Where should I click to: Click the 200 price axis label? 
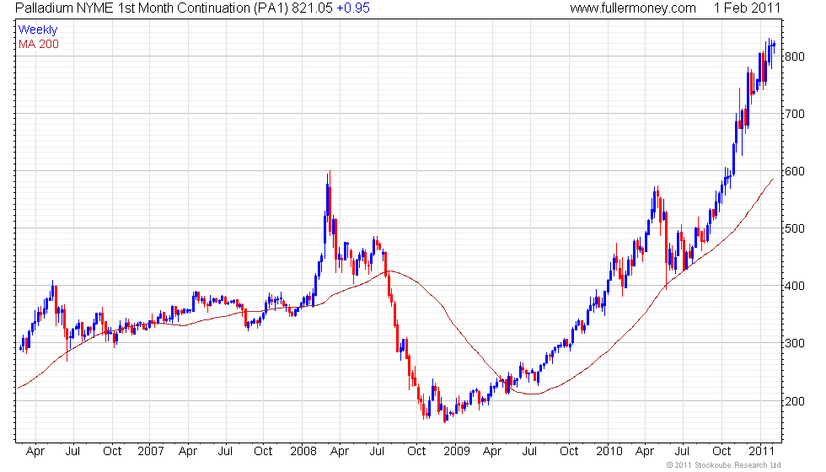(x=794, y=401)
